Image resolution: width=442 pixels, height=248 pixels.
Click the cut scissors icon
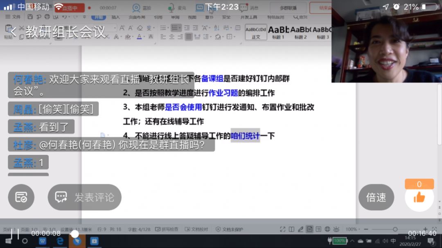[x=21, y=28]
